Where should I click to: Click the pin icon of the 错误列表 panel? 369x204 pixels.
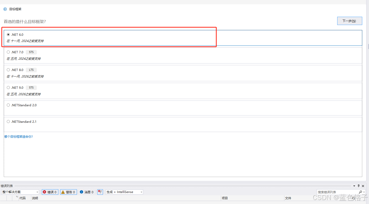coord(358,186)
